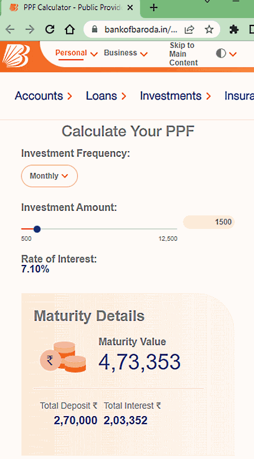The image size is (254, 459).
Task: Share this page via share icon
Action: [x=190, y=29]
